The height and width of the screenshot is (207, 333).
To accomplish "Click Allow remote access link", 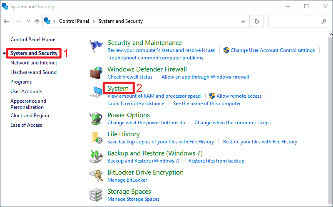I will pos(239,96).
